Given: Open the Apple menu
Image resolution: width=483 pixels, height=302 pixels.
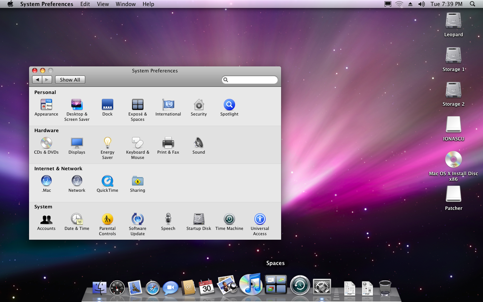Looking at the screenshot, I should (10, 4).
